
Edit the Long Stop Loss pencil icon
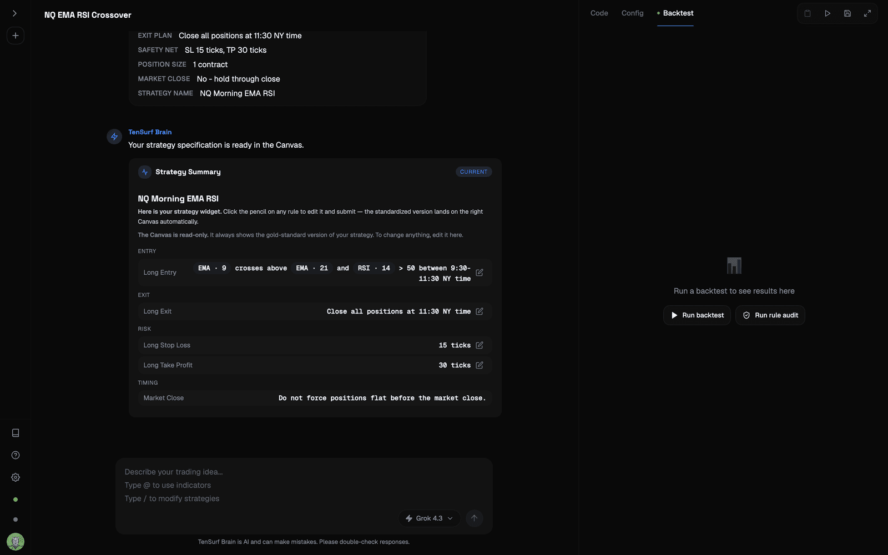(x=480, y=345)
